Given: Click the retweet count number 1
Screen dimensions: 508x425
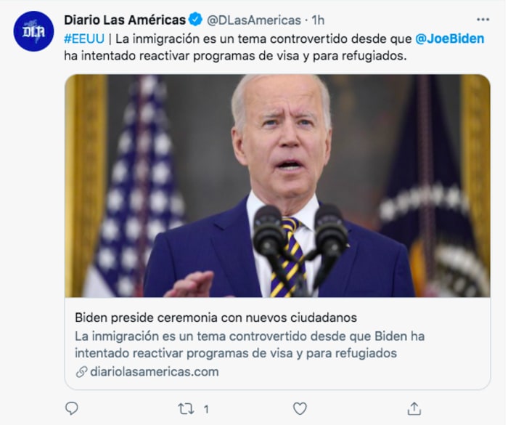Looking at the screenshot, I should [x=206, y=409].
